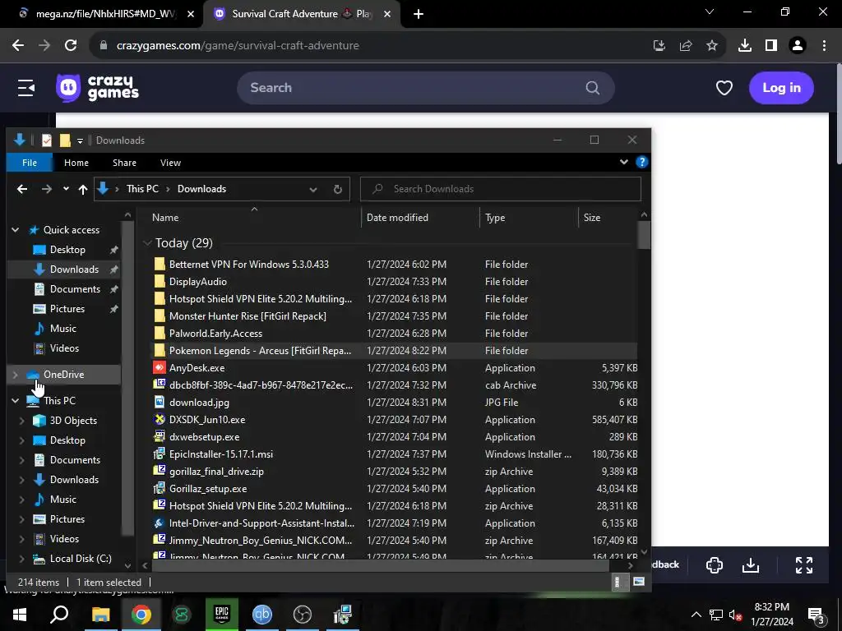Screen dimensions: 842x631
Task: Bookmark this page with the star icon
Action: click(712, 46)
